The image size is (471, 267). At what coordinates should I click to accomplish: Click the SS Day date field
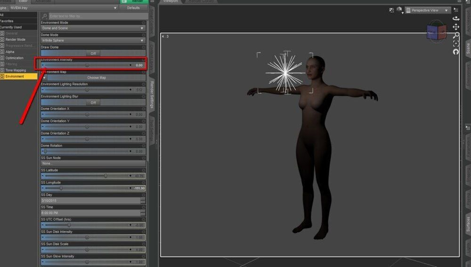[90, 201]
